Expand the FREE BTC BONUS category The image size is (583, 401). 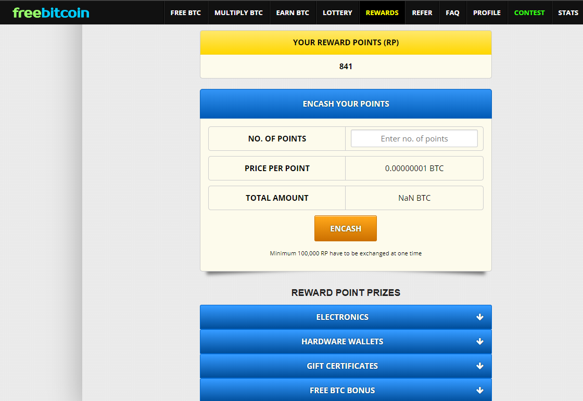tap(346, 390)
